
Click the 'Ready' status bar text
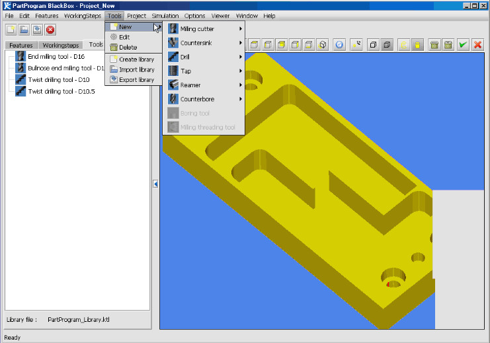[12, 337]
